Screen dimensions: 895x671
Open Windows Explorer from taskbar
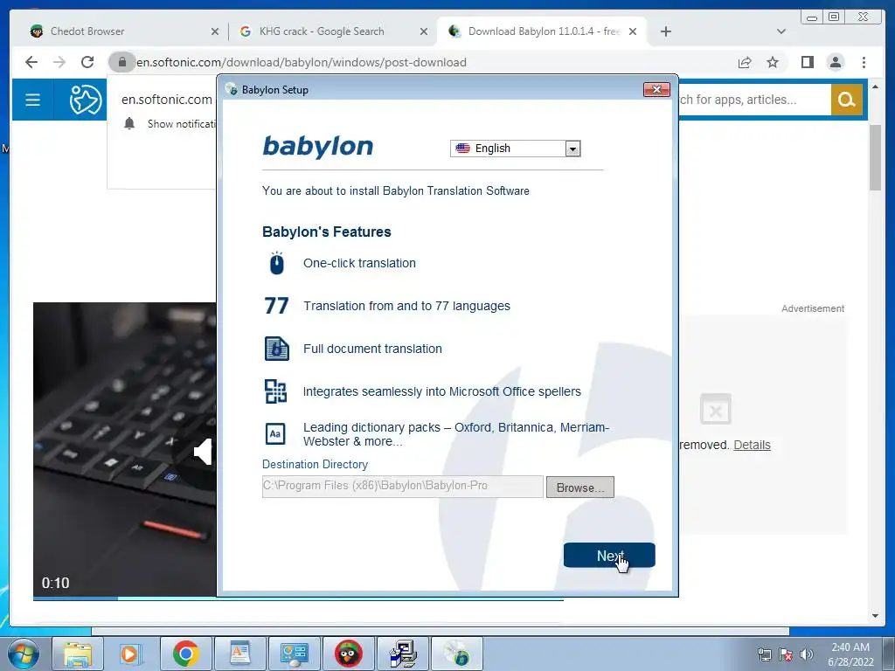tap(78, 654)
